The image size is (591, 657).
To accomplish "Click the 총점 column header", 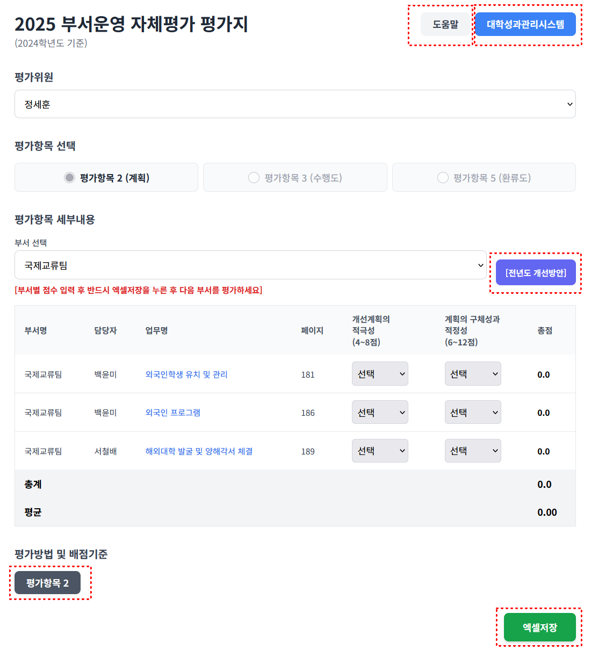I will pyautogui.click(x=545, y=331).
